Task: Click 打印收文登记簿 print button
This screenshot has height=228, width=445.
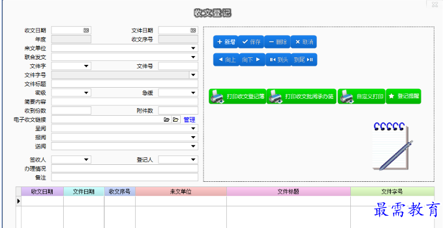Action: click(237, 96)
